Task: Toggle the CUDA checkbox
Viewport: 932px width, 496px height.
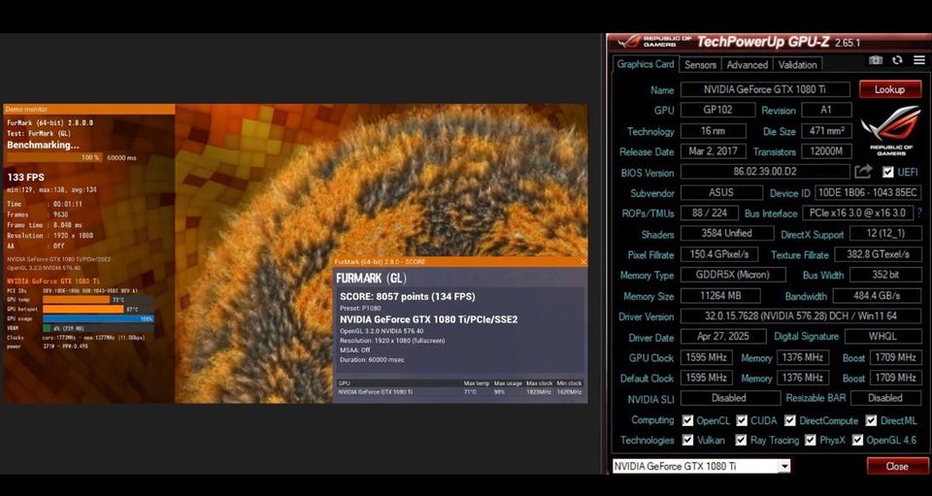Action: coord(741,420)
